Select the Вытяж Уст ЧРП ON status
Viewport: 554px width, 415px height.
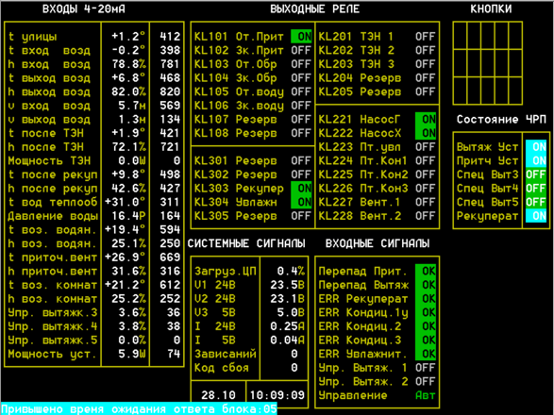(536, 147)
